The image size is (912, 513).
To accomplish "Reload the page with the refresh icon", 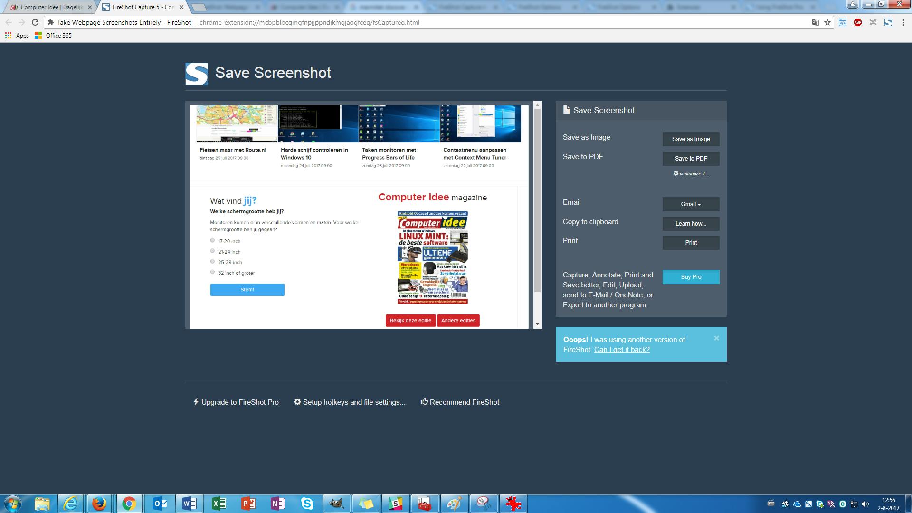I will (x=35, y=22).
